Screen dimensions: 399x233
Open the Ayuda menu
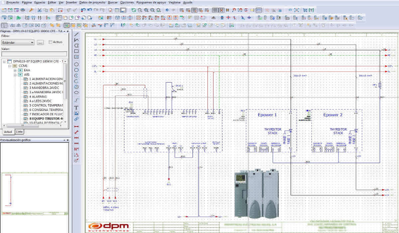[188, 2]
